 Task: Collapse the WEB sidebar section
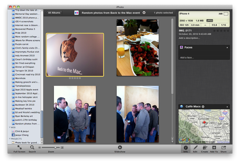[10, 127]
